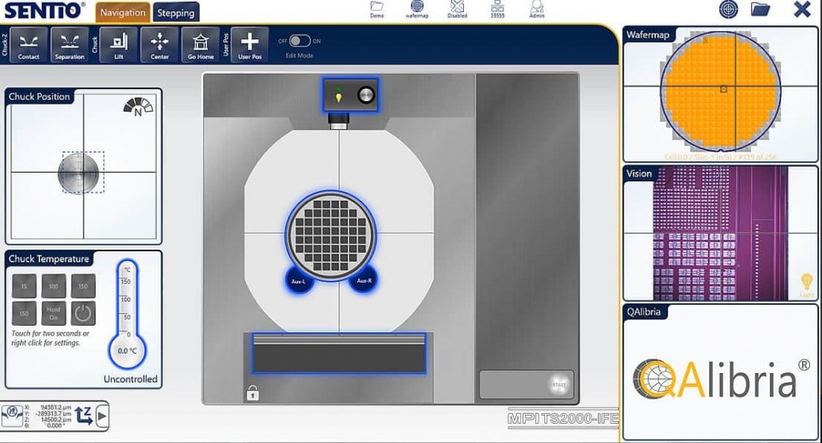Select the 100 degree temperature preset

tap(53, 286)
